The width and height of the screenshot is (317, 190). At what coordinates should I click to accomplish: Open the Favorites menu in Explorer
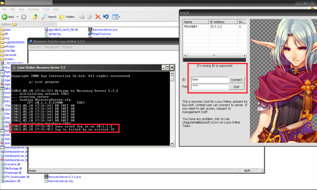point(33,10)
